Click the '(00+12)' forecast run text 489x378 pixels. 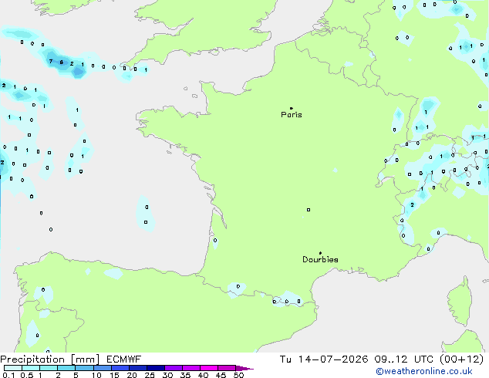[x=461, y=359]
